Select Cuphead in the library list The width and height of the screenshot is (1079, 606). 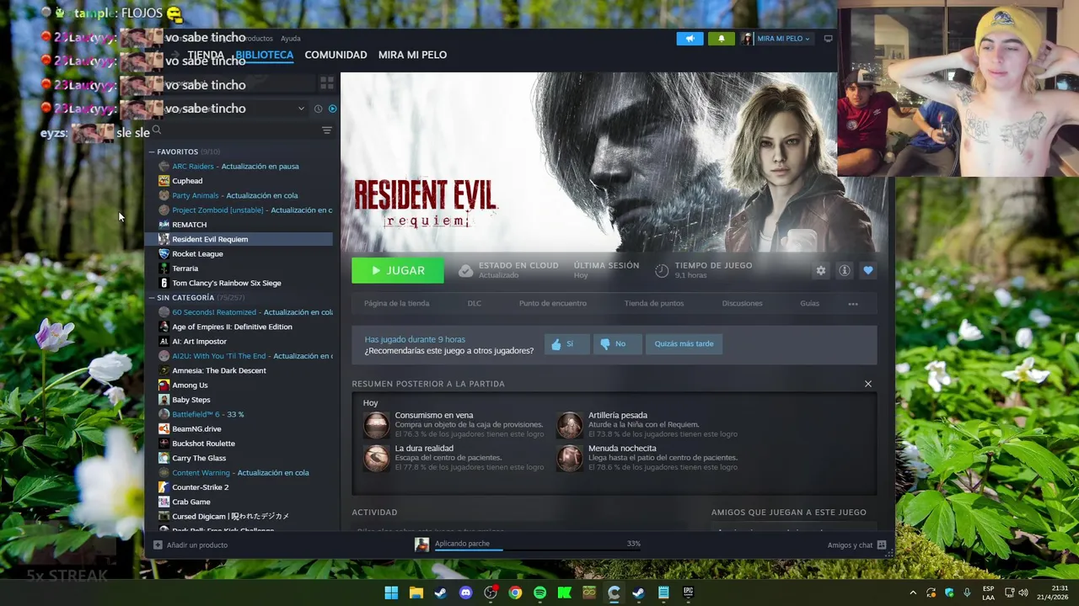(x=240, y=181)
